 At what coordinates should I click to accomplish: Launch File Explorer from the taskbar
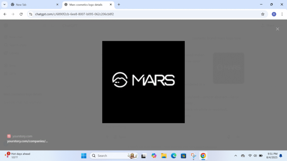click(x=164, y=156)
